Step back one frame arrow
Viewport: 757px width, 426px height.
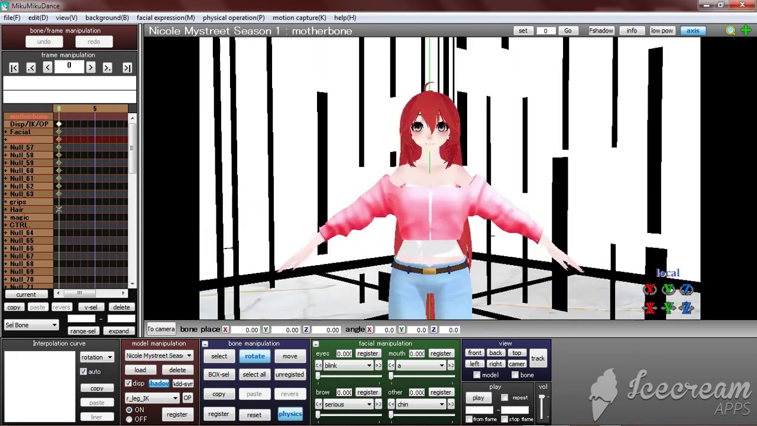point(47,68)
